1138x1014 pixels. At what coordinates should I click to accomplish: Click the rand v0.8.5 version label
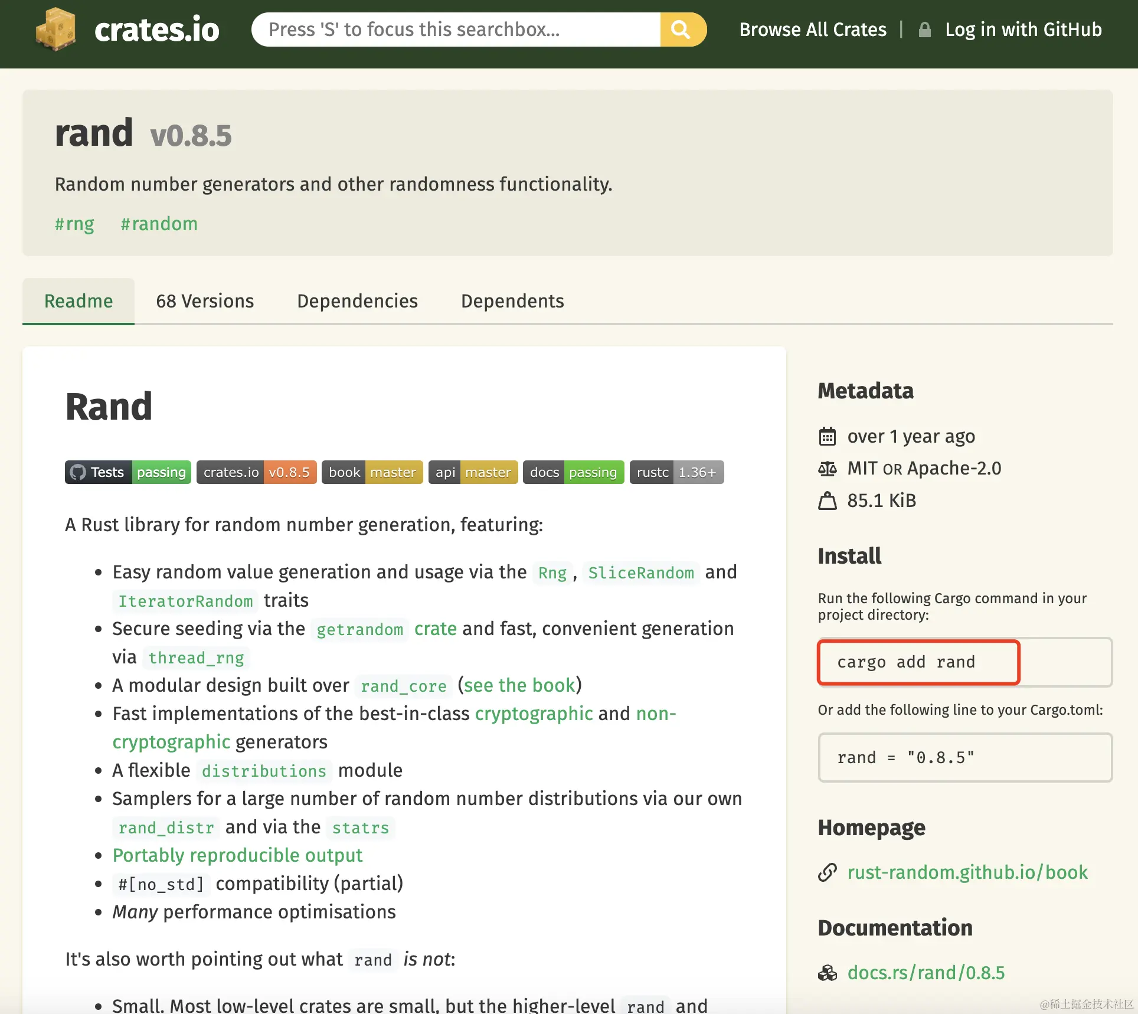[x=191, y=136]
